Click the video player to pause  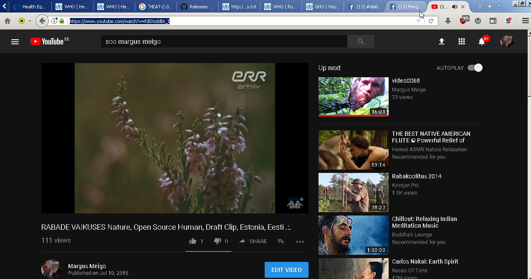tap(175, 138)
